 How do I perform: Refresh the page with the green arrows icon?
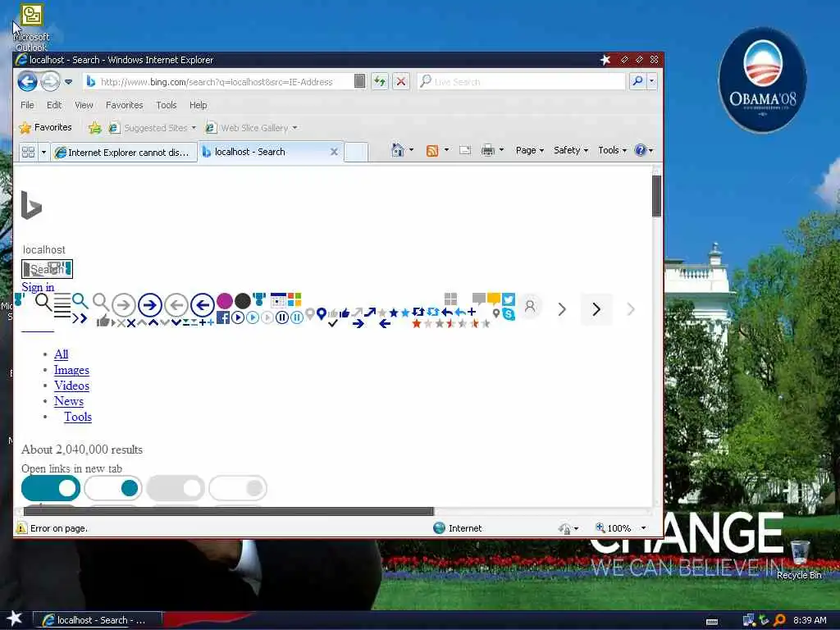pos(380,81)
